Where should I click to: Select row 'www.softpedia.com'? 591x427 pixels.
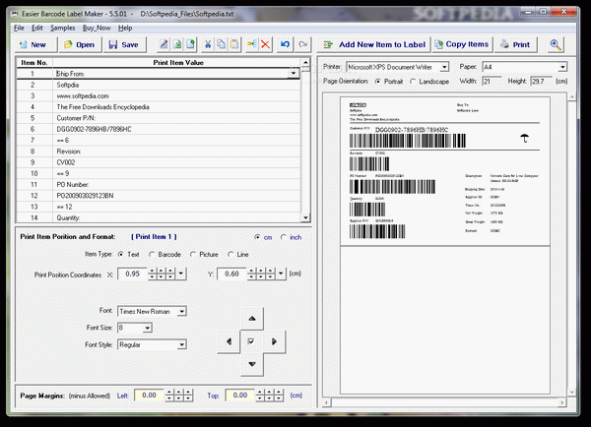(x=159, y=96)
